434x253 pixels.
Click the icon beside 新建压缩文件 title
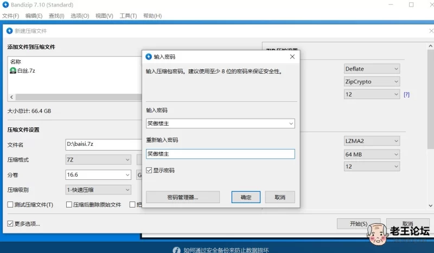(10, 31)
